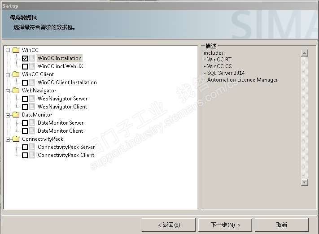
Task: Select the ConnectivityPack folder label
Action: coord(43,139)
